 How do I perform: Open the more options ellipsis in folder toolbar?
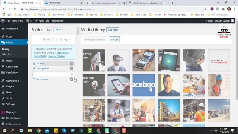[x=70, y=40]
